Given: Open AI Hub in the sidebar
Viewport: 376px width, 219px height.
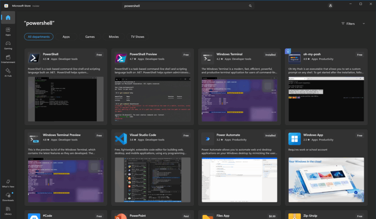Looking at the screenshot, I should coord(8,73).
